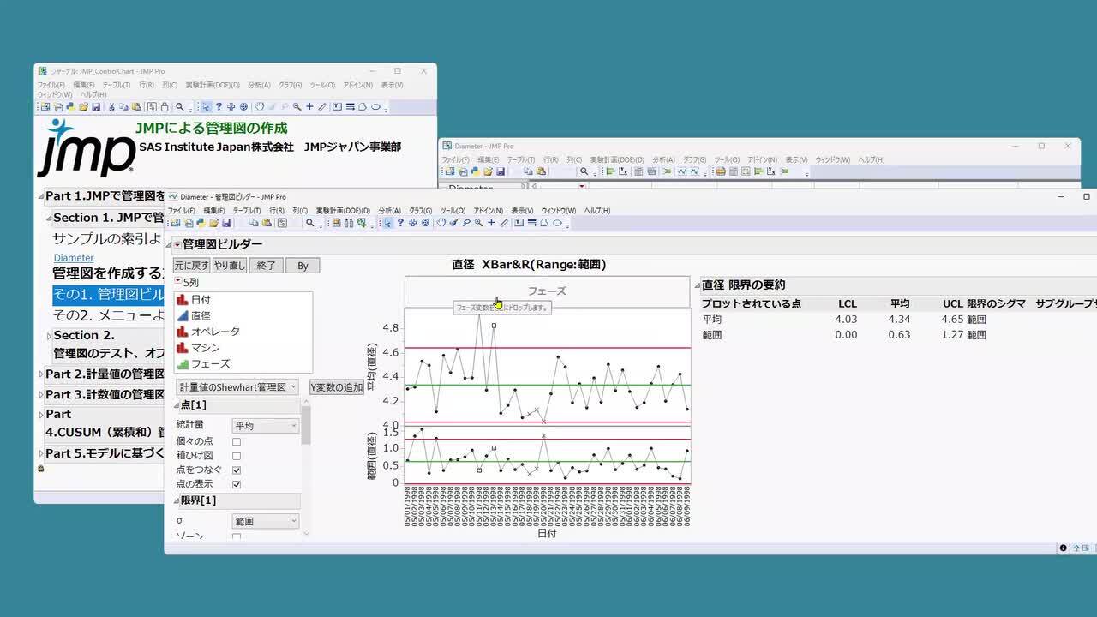
Task: Open 分析(A) menu in Control Chart Builder window
Action: coord(390,210)
